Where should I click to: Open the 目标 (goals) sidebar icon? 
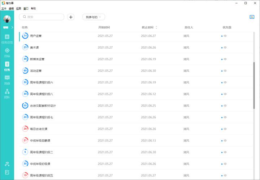point(7,52)
